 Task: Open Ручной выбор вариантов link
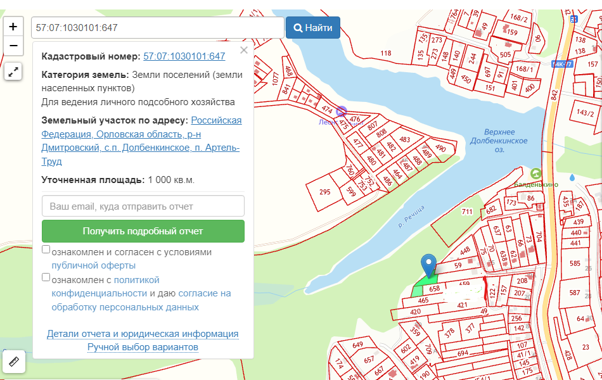pyautogui.click(x=143, y=347)
